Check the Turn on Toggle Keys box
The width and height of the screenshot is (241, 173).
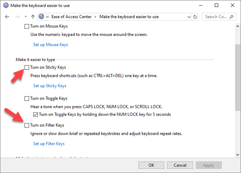pos(27,99)
